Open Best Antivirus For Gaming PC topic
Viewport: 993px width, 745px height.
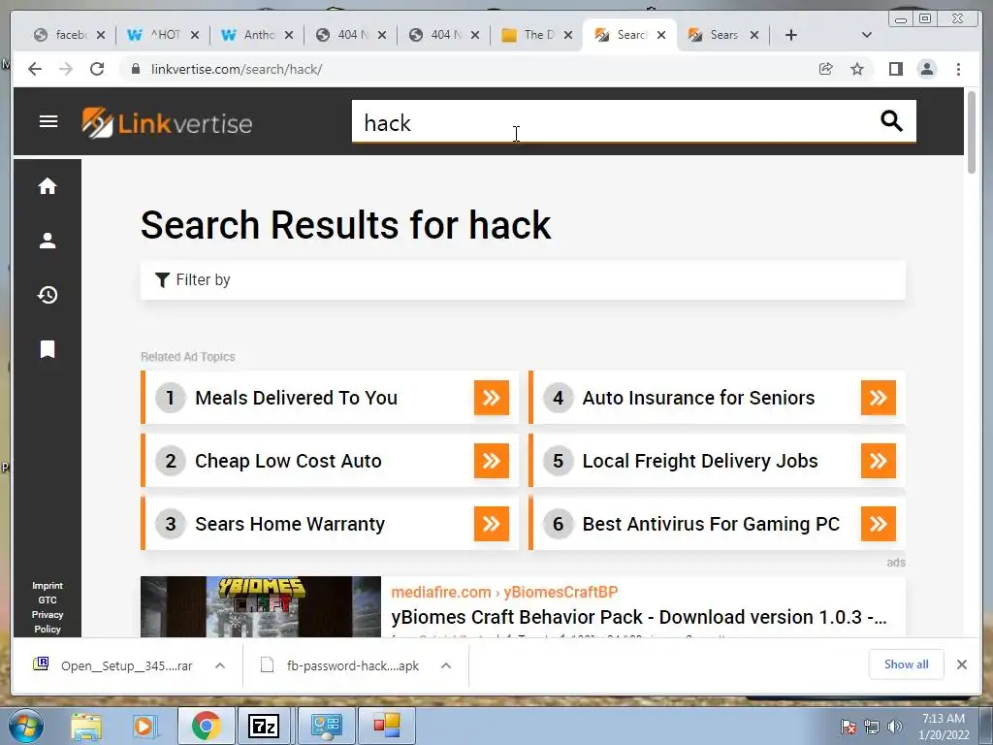[x=711, y=524]
